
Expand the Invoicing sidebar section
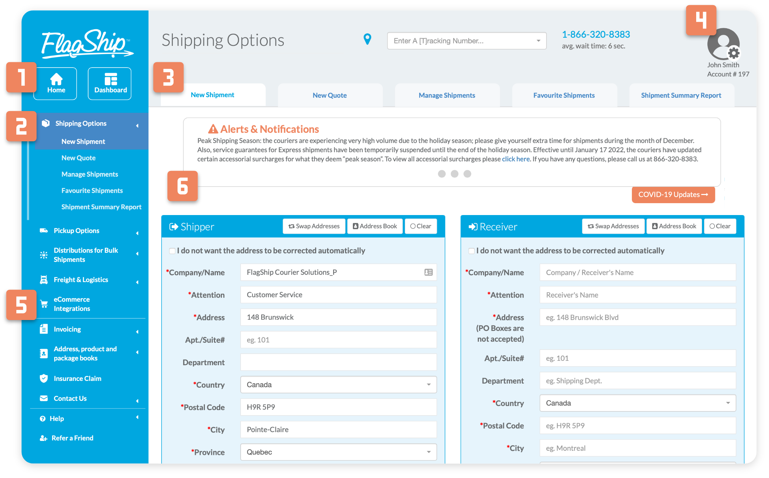[89, 329]
